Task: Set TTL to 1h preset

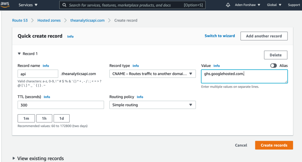Action: (44, 118)
